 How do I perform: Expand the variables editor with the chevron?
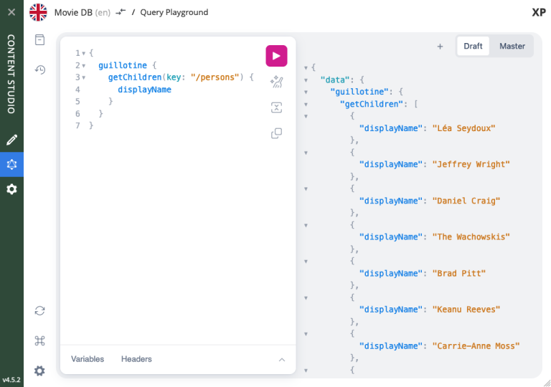(x=282, y=360)
